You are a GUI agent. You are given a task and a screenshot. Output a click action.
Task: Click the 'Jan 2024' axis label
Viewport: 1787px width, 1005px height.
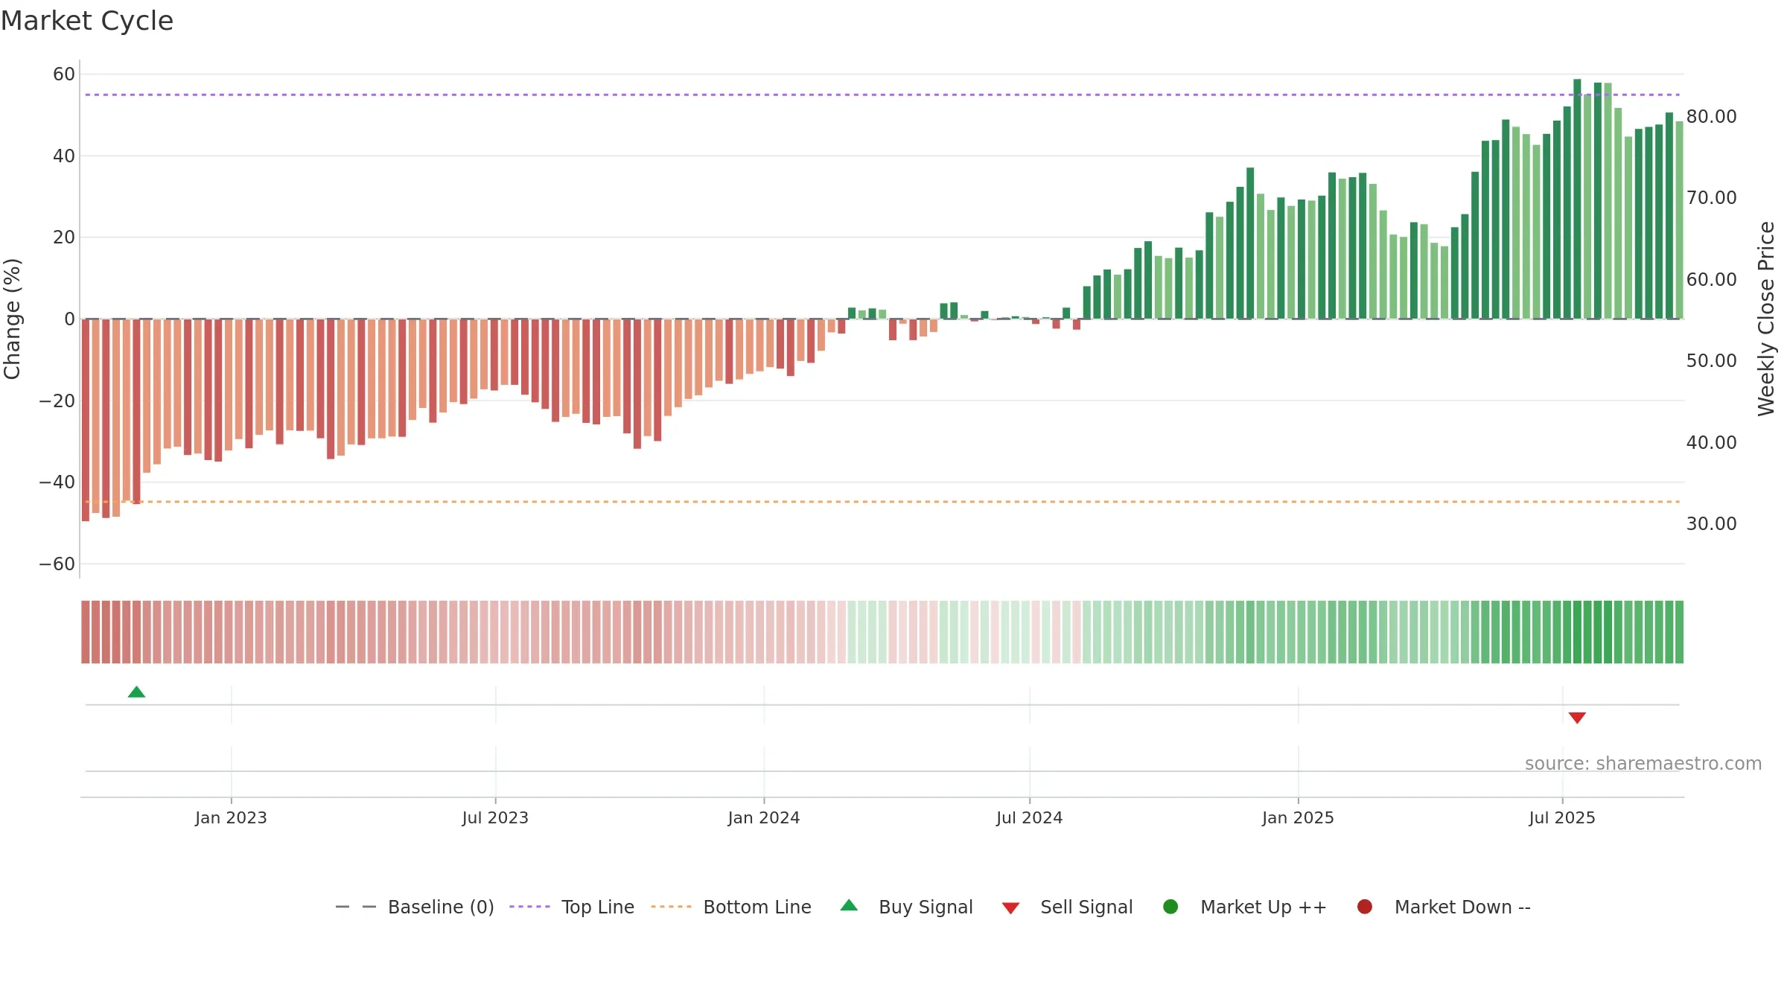point(764,818)
